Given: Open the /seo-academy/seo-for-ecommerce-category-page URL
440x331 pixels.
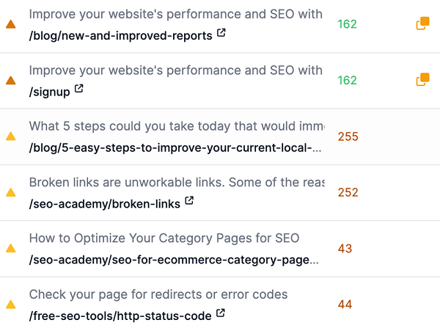Looking at the screenshot, I should [174, 260].
